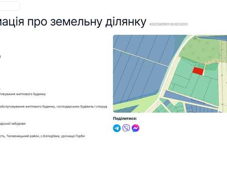The height and width of the screenshot is (170, 227).
Task: Select the heading 'про земельну ділянку'
Action: click(x=87, y=22)
